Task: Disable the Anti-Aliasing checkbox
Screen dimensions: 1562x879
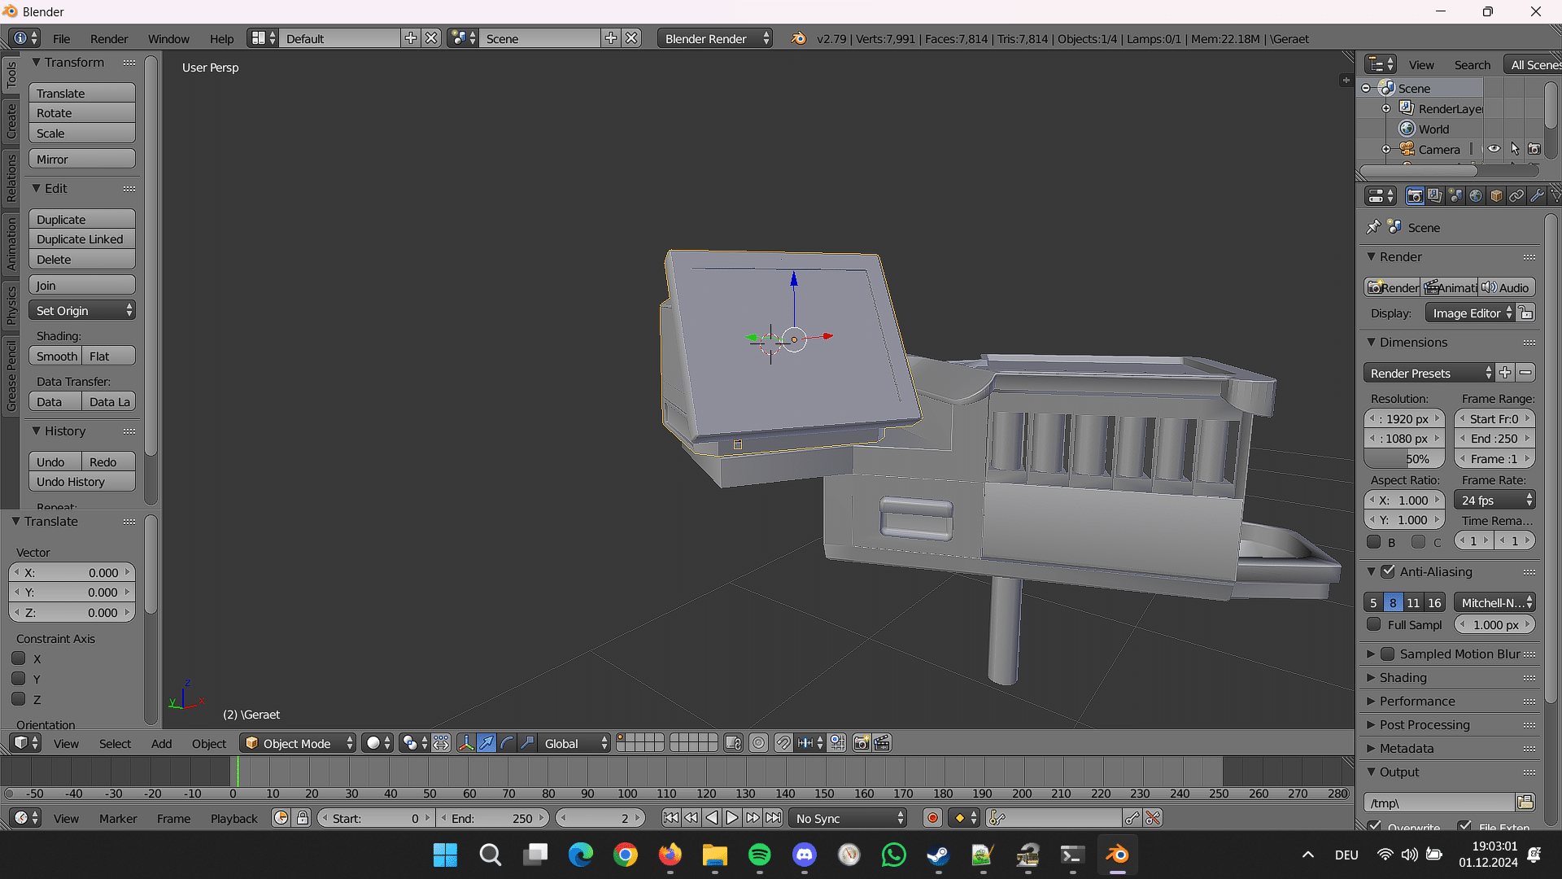Action: click(x=1388, y=572)
